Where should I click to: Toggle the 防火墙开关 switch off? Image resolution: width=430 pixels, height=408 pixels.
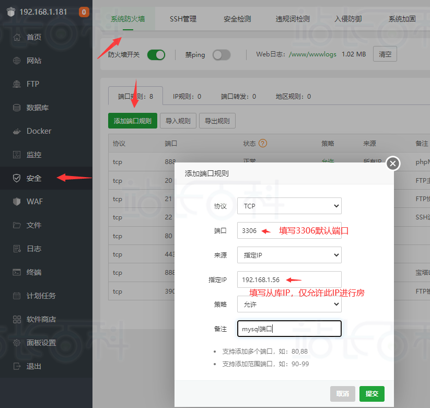[156, 55]
